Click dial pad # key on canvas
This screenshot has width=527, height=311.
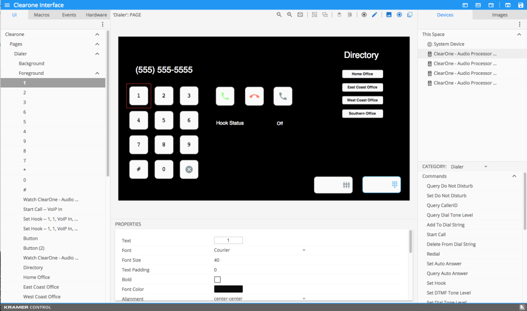pos(139,169)
